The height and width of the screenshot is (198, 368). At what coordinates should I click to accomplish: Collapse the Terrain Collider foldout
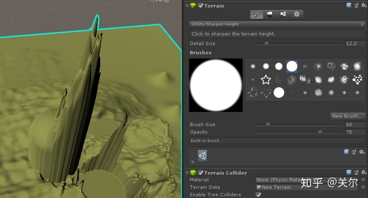187,173
